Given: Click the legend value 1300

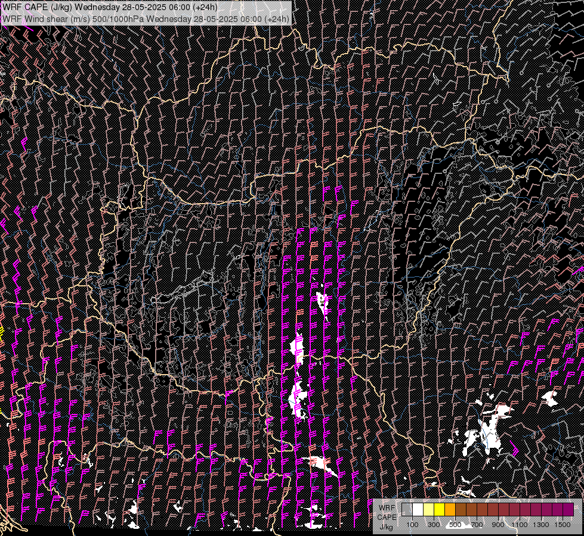Looking at the screenshot, I should (x=541, y=525).
